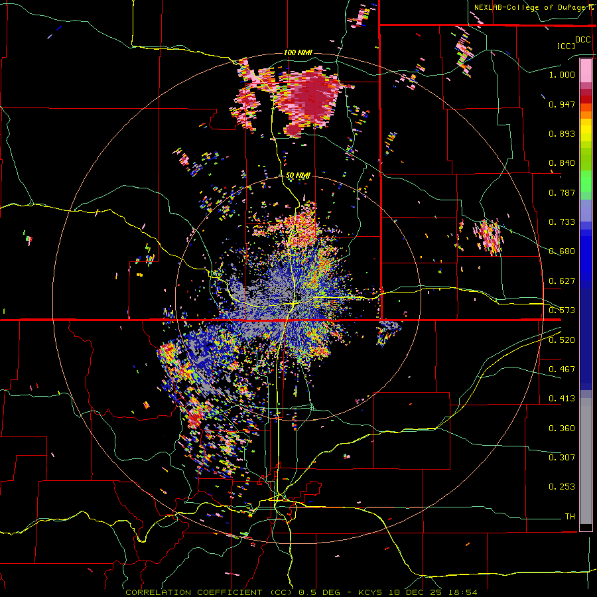
Task: Click the 0.573 scale value
Action: click(562, 310)
